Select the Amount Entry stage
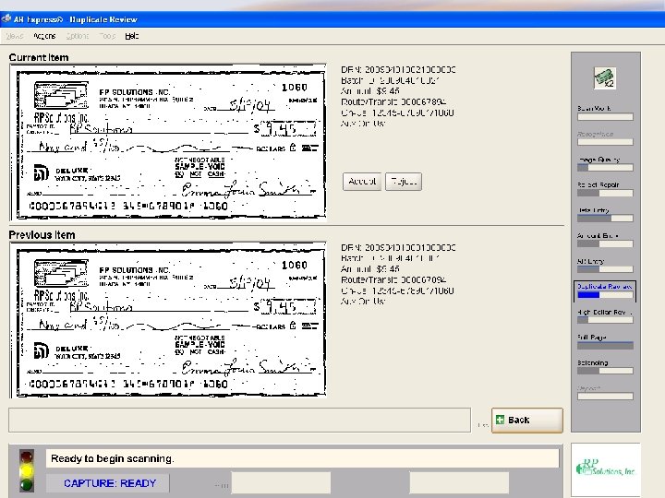 point(605,240)
